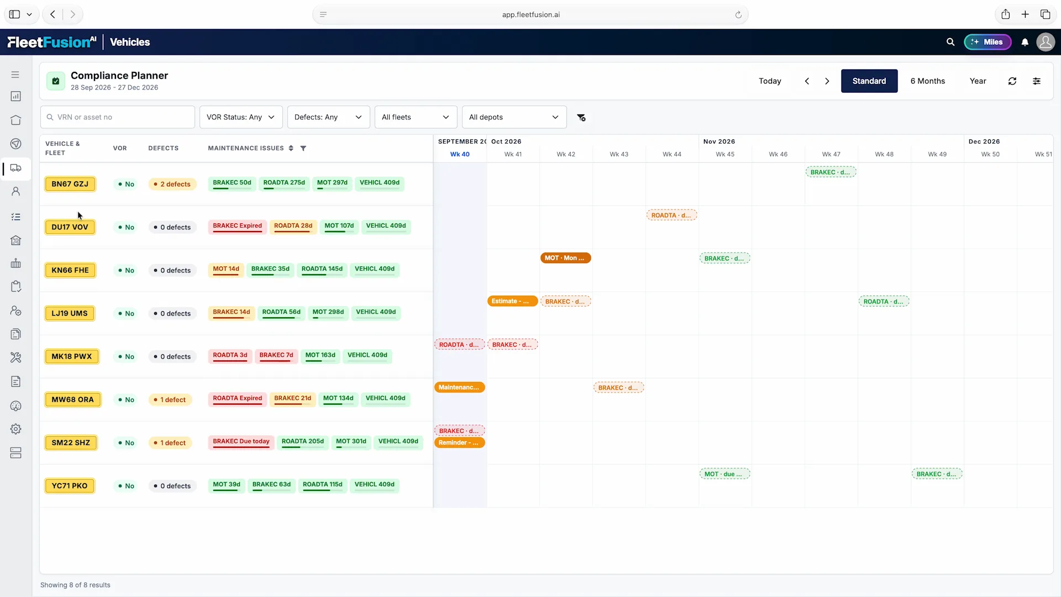Expand the VOR Status dropdown
This screenshot has height=597, width=1061.
click(241, 117)
